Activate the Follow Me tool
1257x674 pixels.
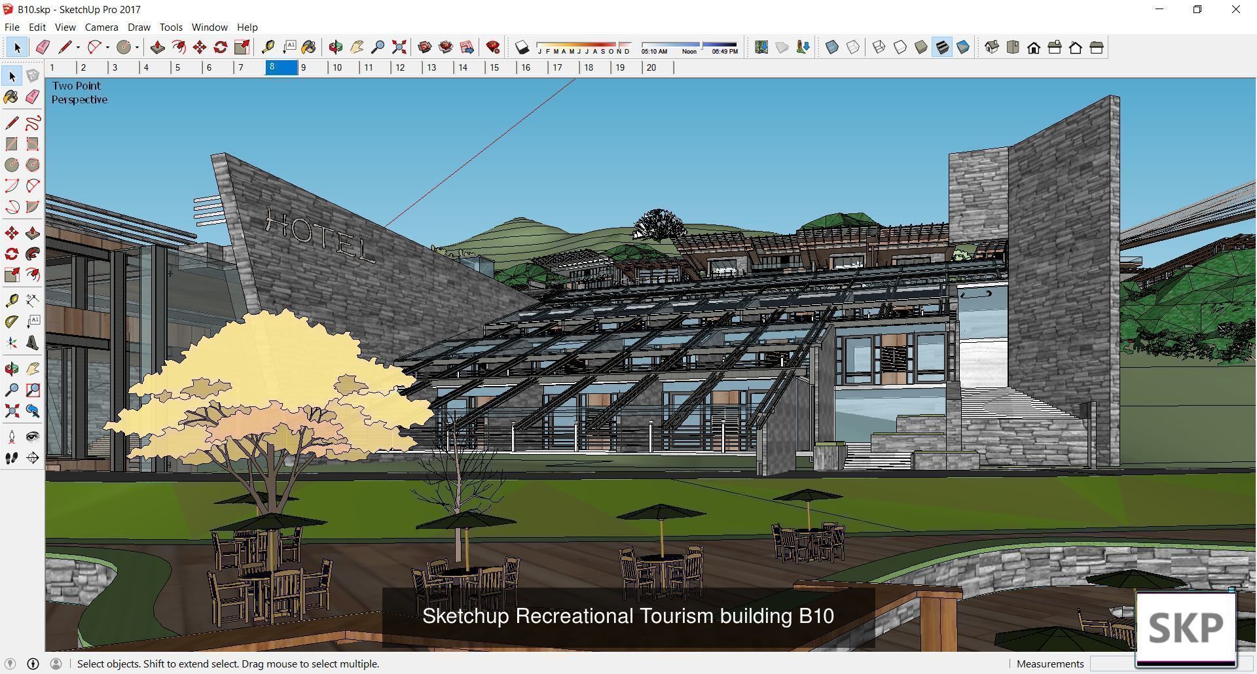click(x=33, y=254)
